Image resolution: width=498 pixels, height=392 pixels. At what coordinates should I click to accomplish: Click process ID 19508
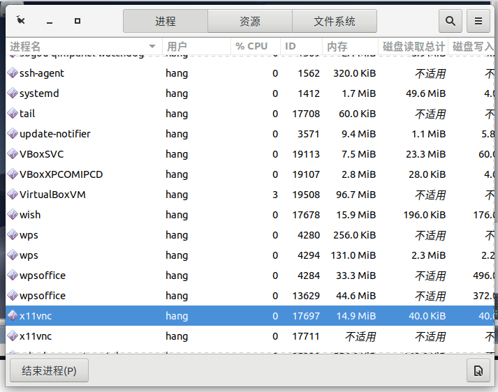pos(306,195)
